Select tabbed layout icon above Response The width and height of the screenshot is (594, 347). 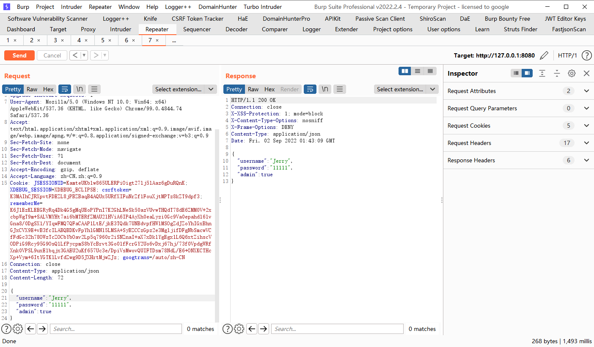(430, 71)
